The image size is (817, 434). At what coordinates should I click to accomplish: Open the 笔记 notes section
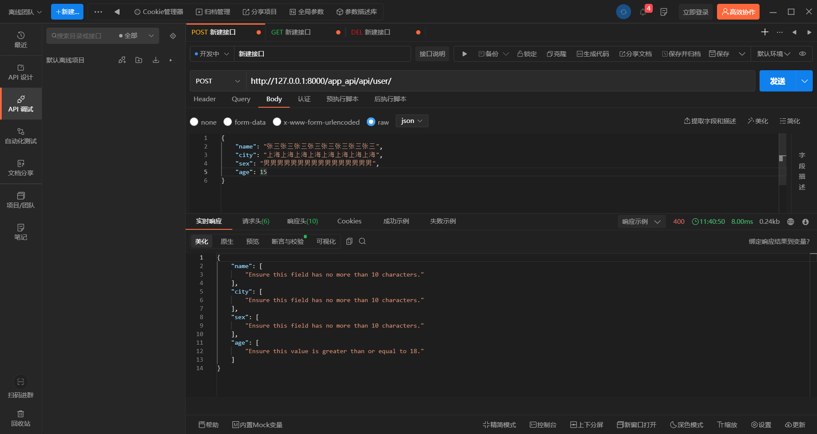click(x=20, y=232)
